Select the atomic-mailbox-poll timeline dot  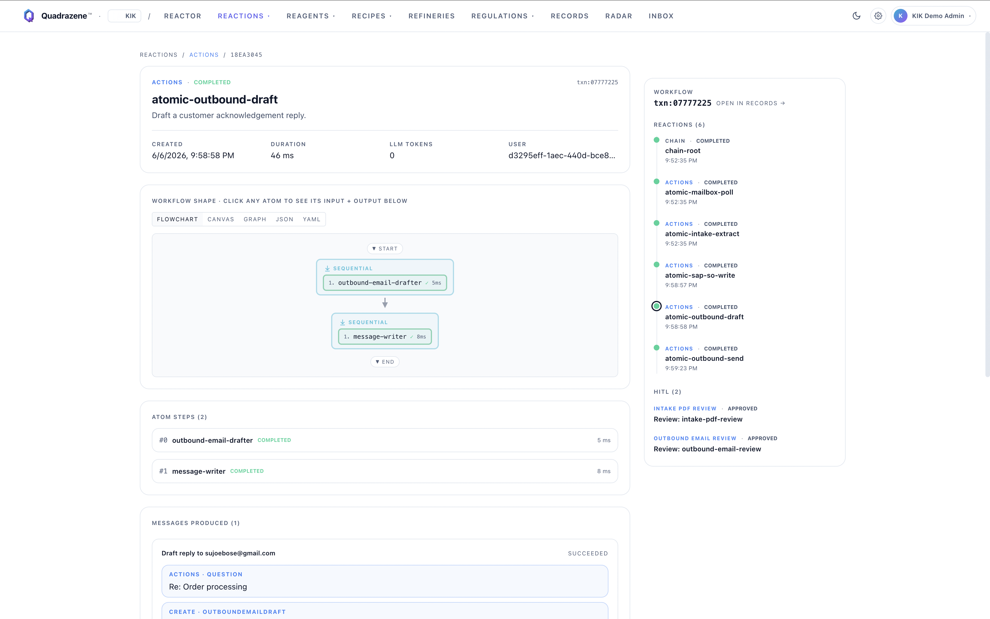click(657, 181)
